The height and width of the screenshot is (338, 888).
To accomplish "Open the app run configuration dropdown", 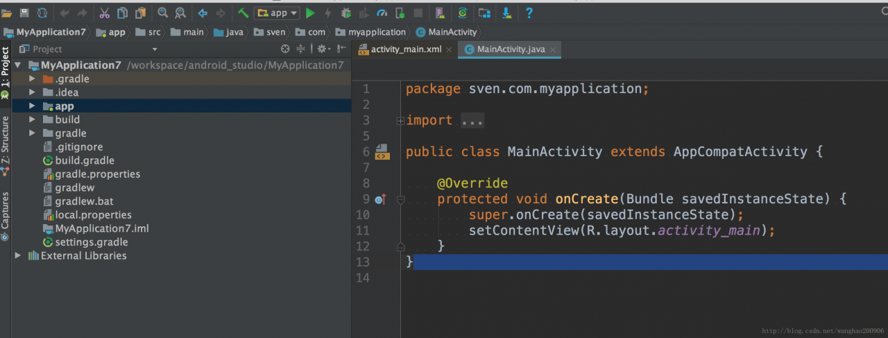I will (277, 12).
